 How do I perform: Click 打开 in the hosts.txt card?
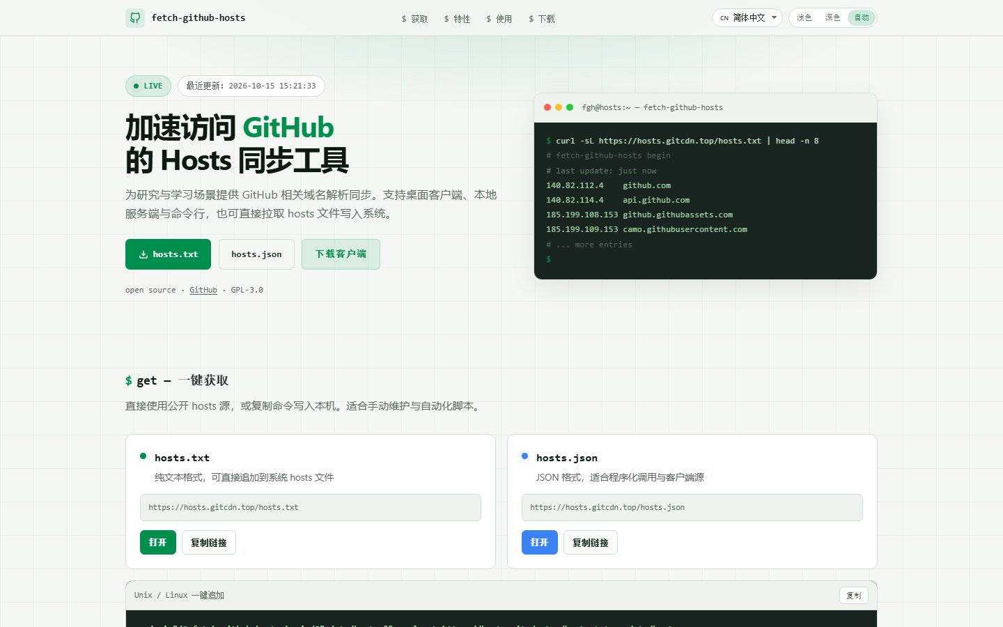tap(158, 543)
